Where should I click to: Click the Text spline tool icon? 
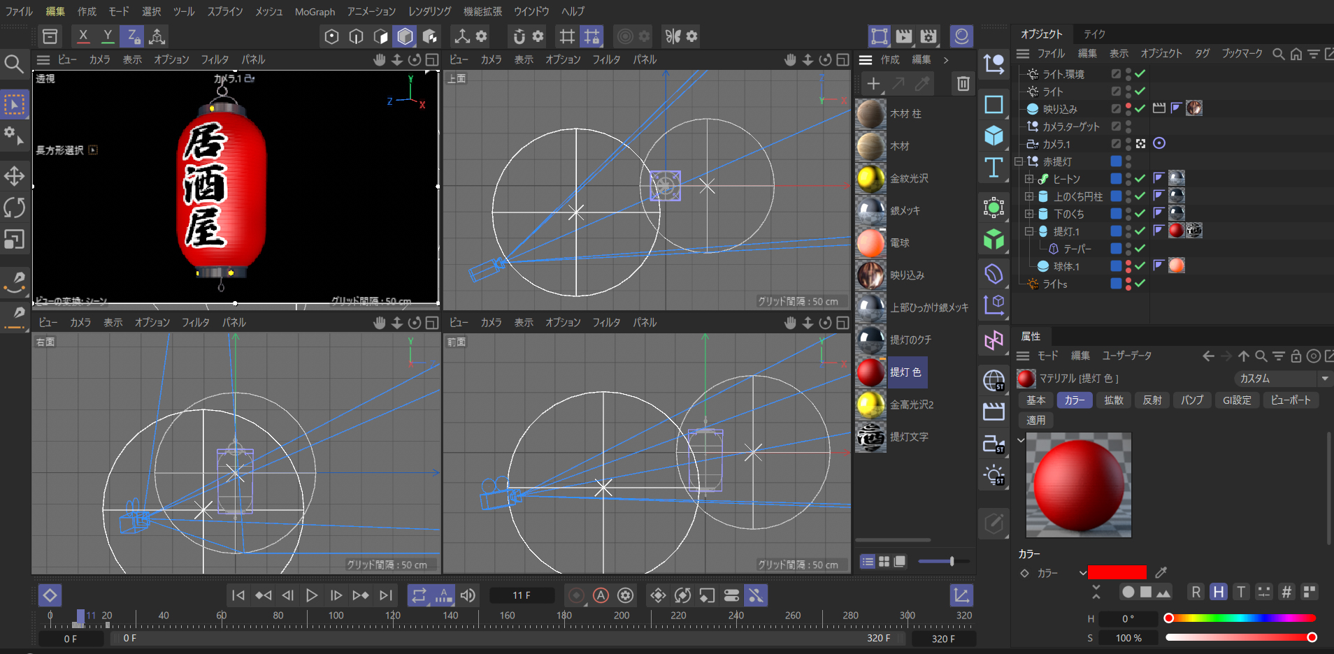click(994, 168)
